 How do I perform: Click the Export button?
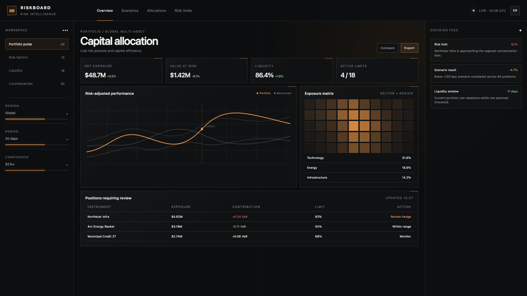[x=409, y=48]
